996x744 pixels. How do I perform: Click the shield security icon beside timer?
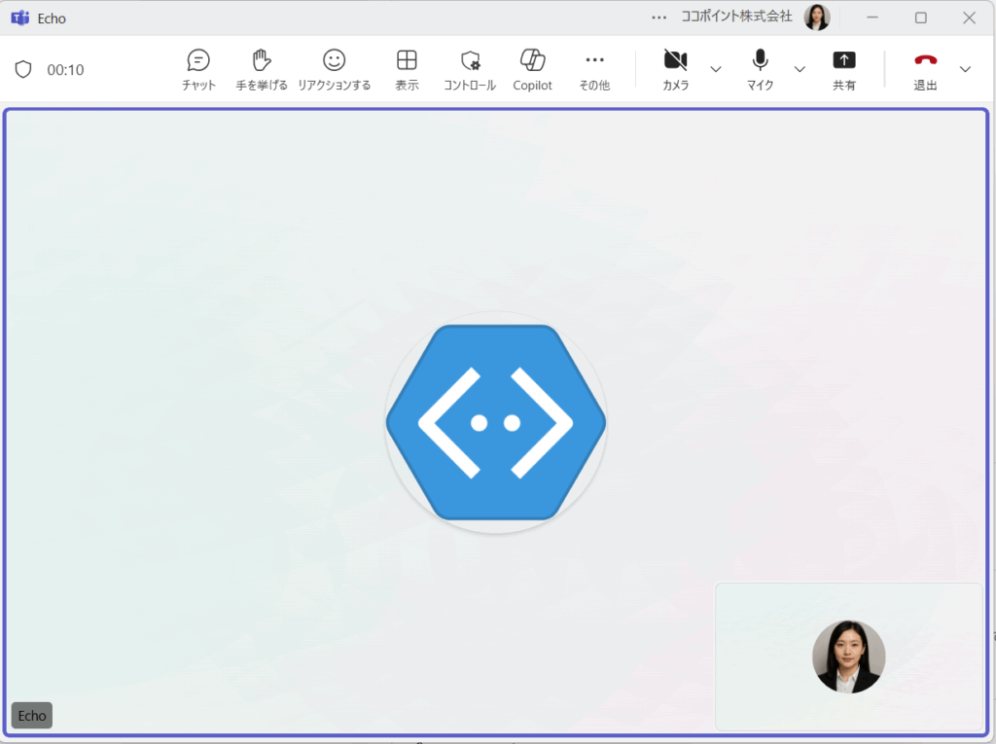coord(23,69)
